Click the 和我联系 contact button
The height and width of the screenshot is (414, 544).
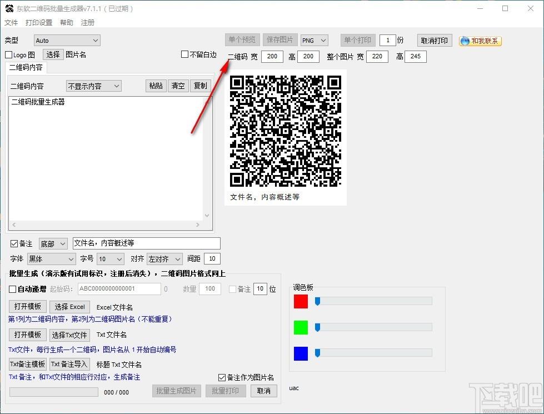tap(481, 41)
